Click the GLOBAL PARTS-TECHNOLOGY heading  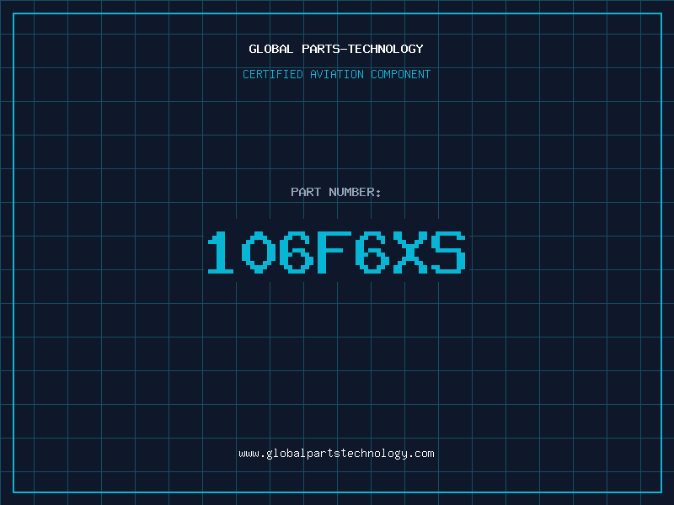(x=336, y=49)
